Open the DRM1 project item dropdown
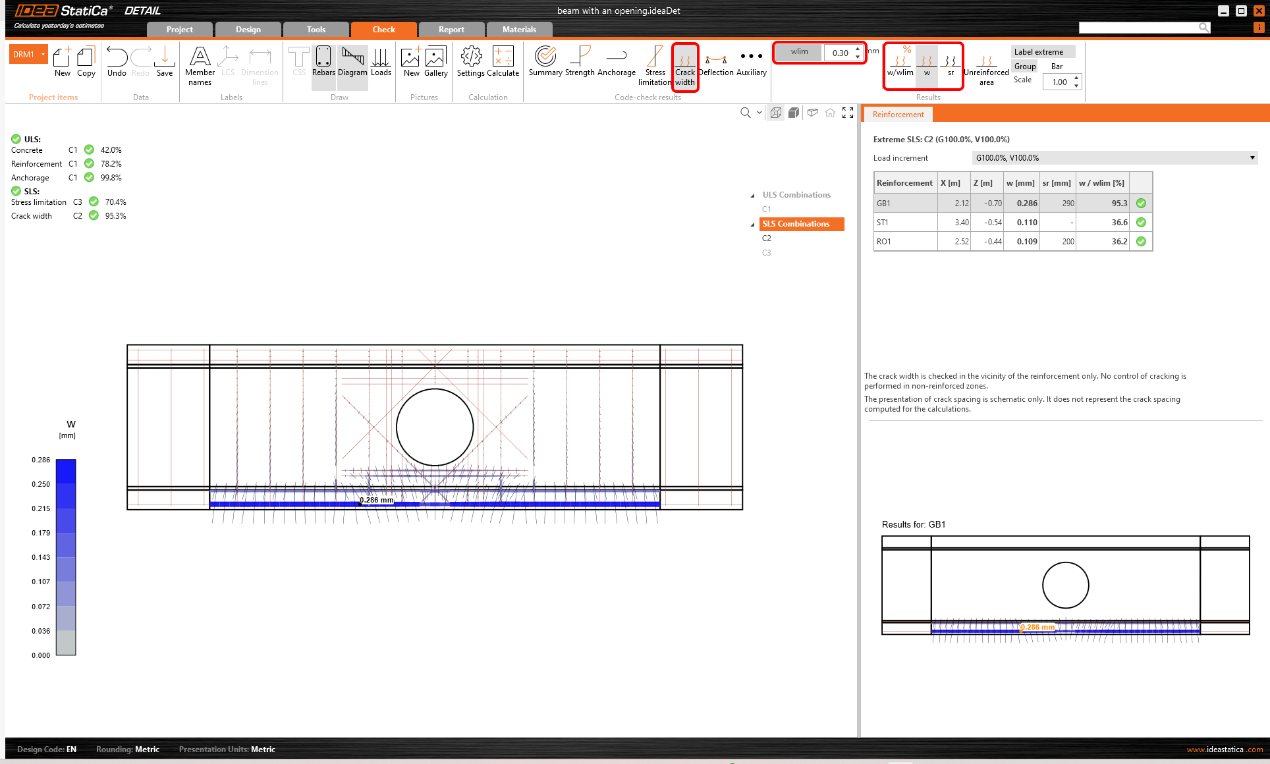The width and height of the screenshot is (1270, 764). (x=43, y=55)
